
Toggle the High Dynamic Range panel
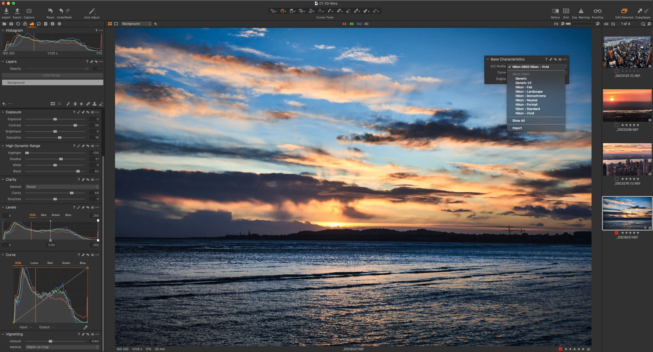click(4, 145)
